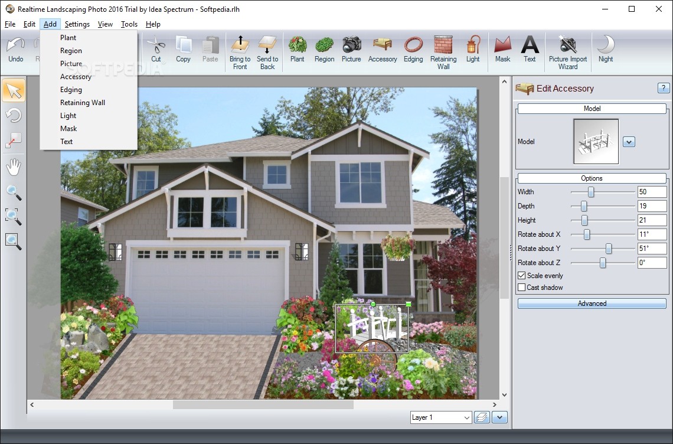Open the Tools menu
Screen dimensions: 673x444
tap(129, 24)
